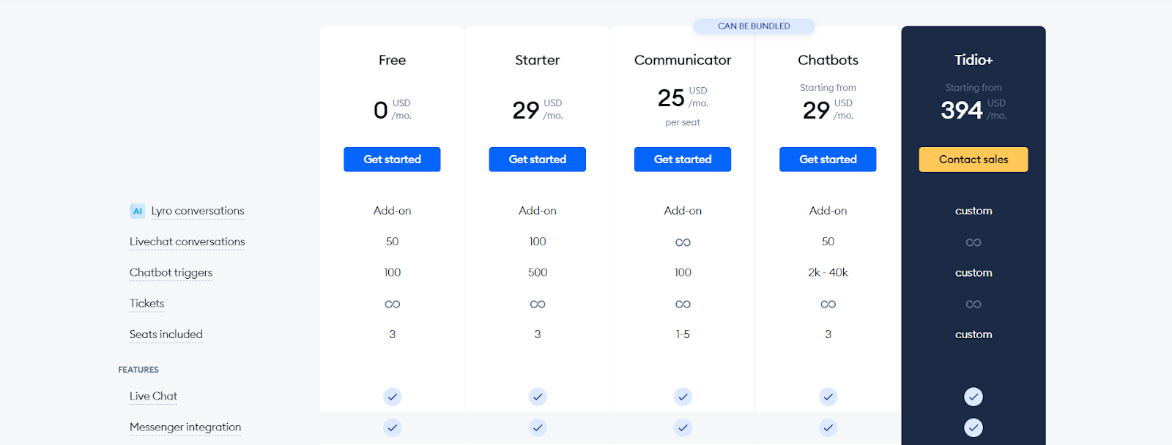This screenshot has height=445, width=1172.
Task: Click Messenger integration checkmark under Communicator plan
Action: [683, 427]
